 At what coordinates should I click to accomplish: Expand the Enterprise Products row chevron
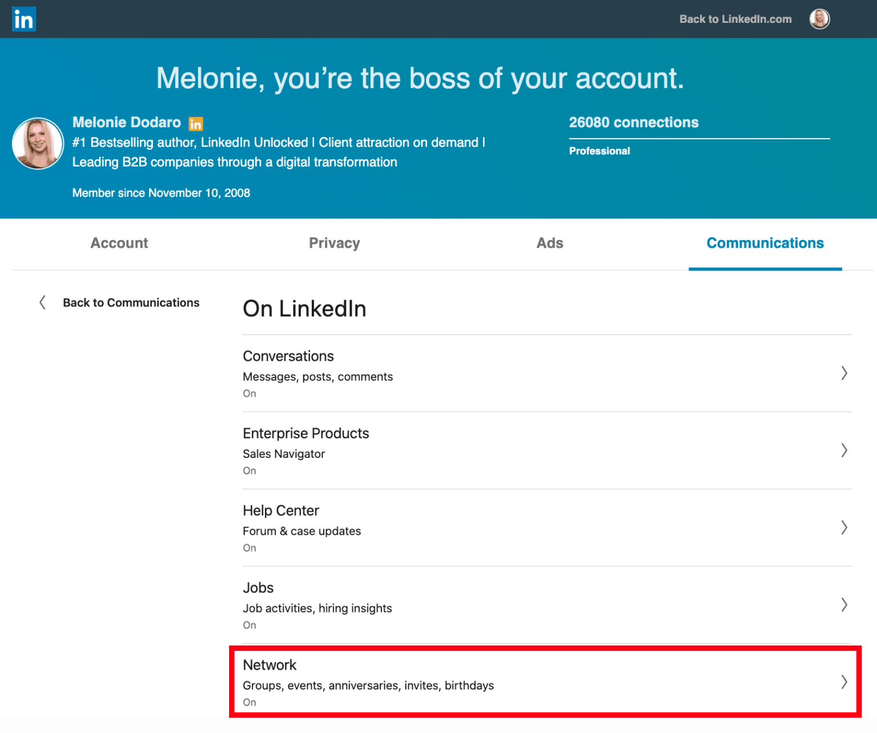(x=844, y=450)
